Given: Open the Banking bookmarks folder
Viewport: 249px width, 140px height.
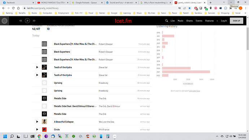Looking at the screenshot, I should pyautogui.click(x=8, y=13).
